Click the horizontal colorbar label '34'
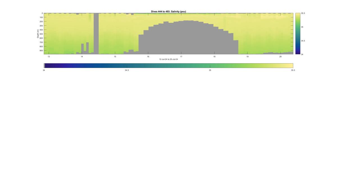 click(44, 70)
